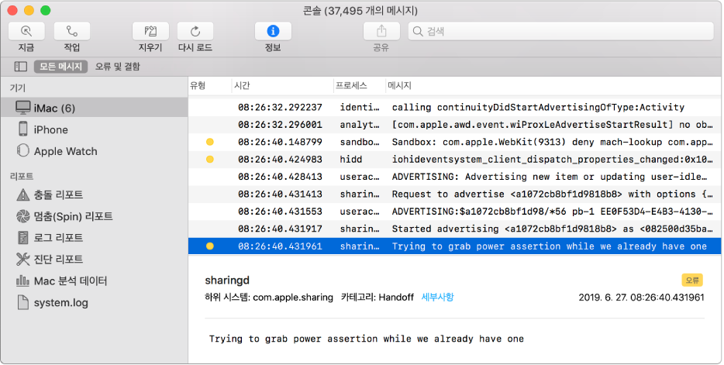Viewport: 724px width, 365px height.
Task: Click the detail pane message text
Action: coord(366,339)
